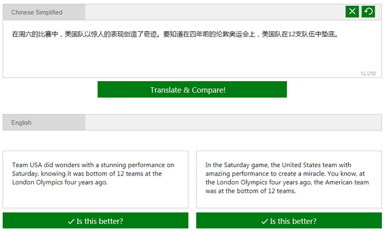
Task: Select the right translation result box
Action: click(x=289, y=180)
